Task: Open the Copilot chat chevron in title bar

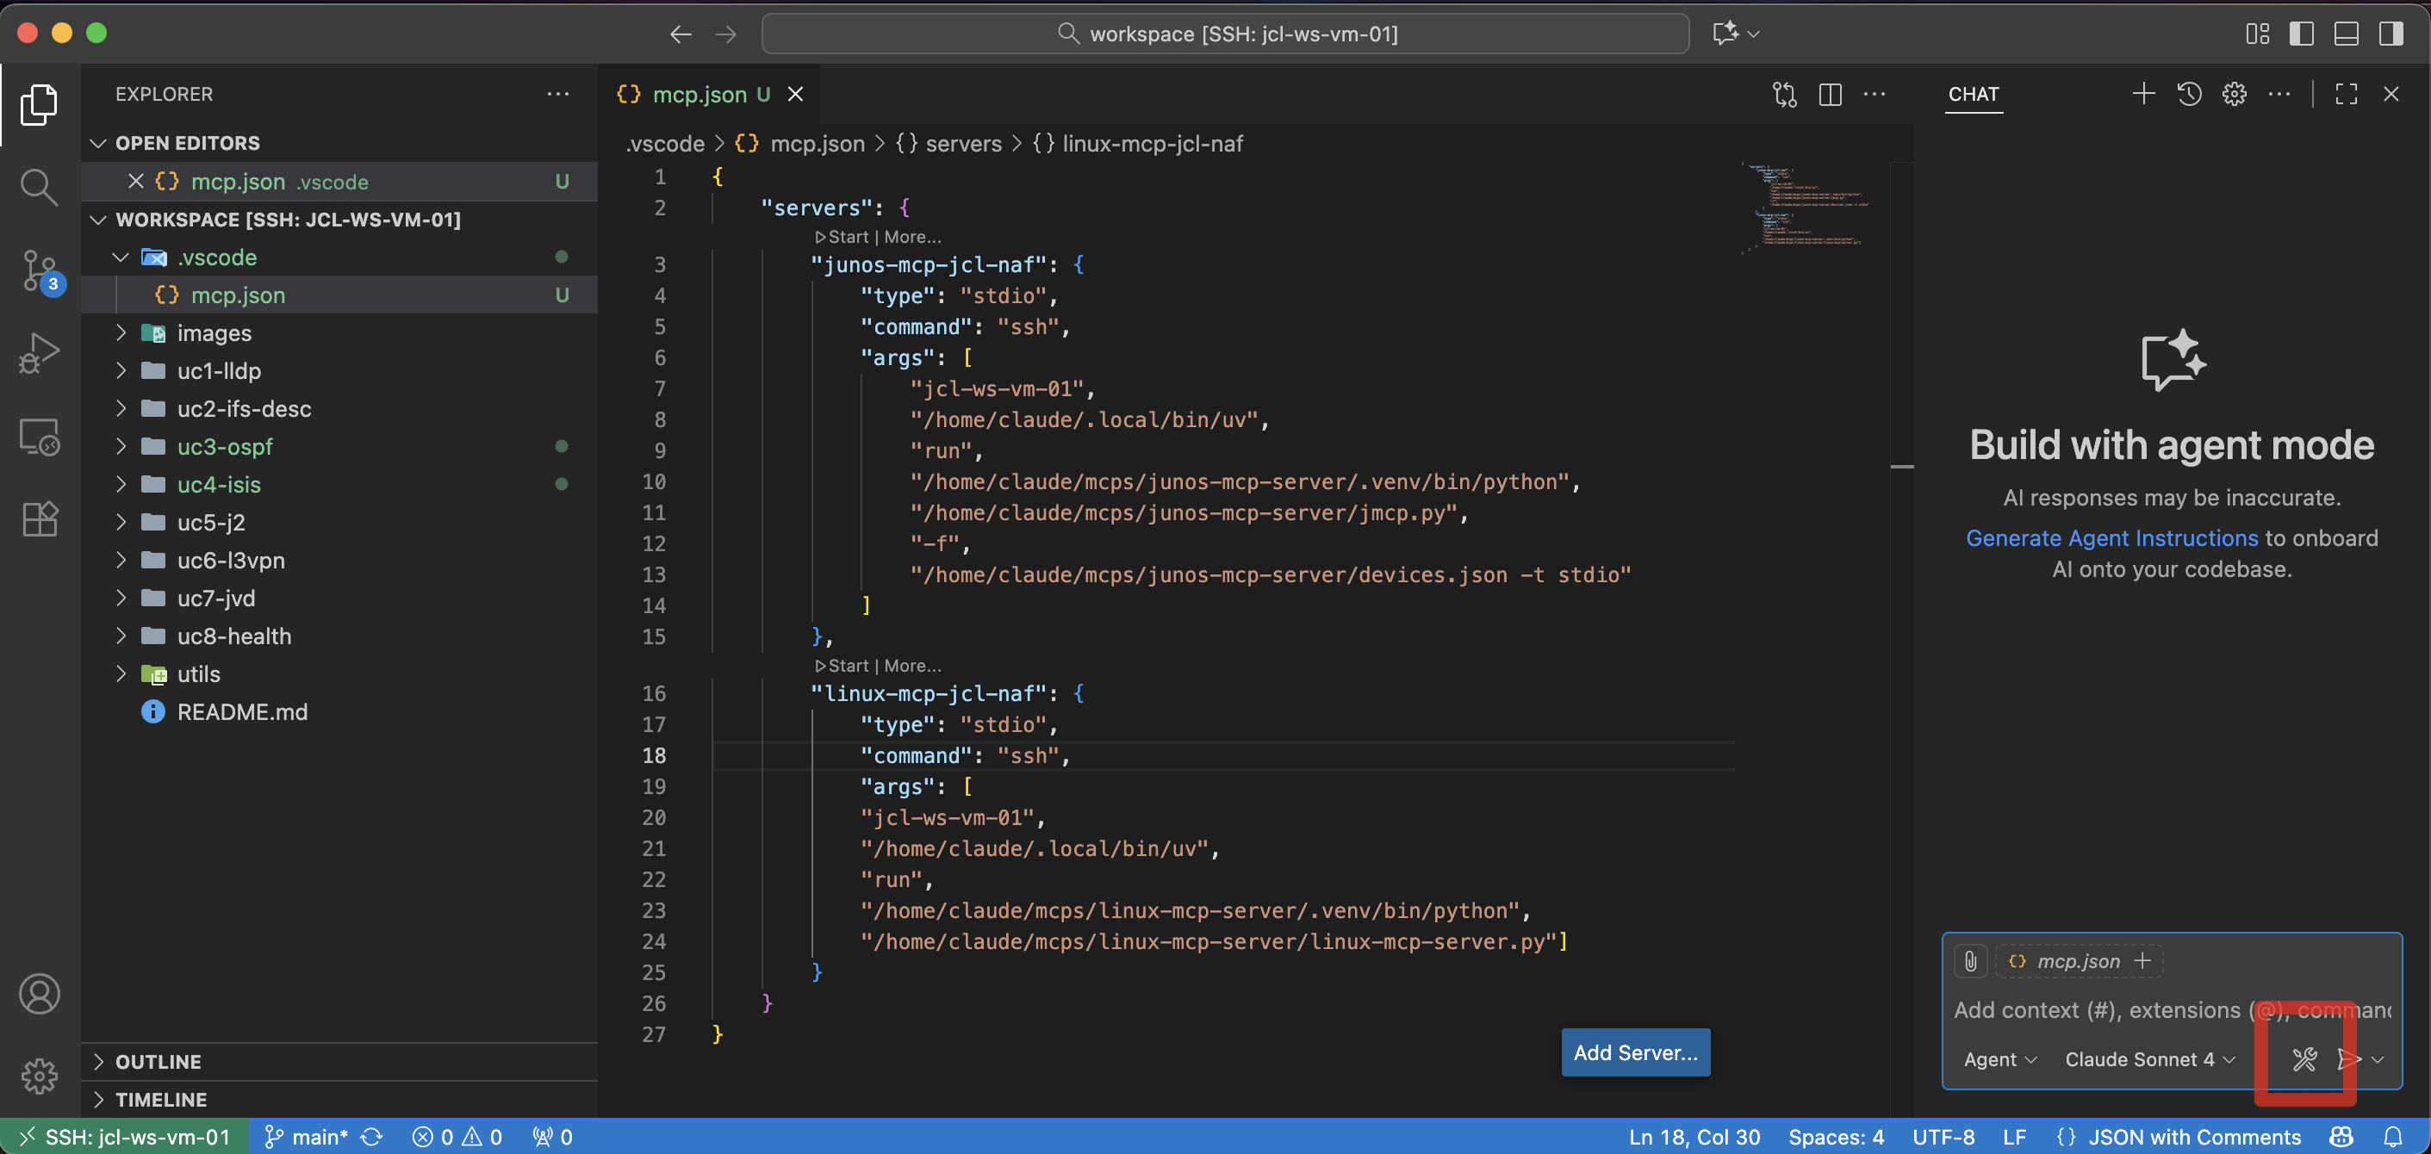Action: (1753, 34)
